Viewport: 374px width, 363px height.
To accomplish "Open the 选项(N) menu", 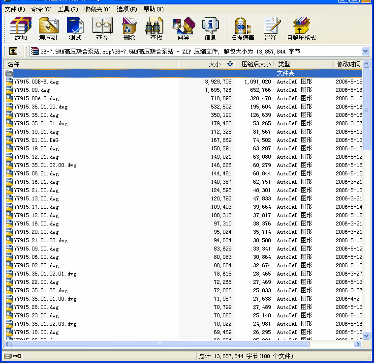I will 127,9.
